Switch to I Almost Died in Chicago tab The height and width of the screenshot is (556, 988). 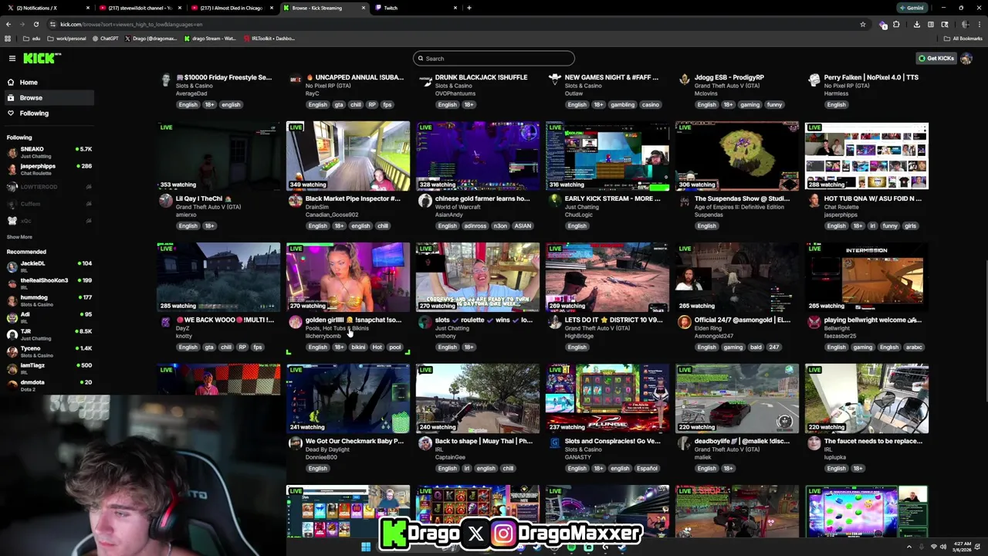pyautogui.click(x=230, y=8)
